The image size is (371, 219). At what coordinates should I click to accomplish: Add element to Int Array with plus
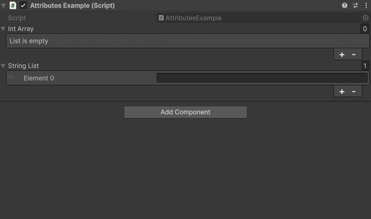[x=341, y=55]
